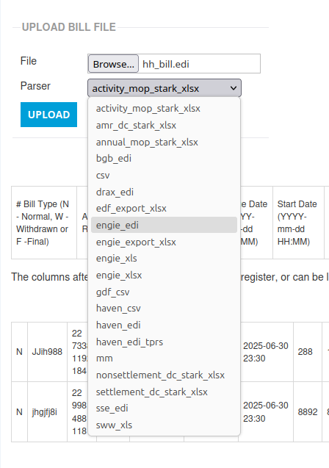Click the UPLOAD BILL FILE heading
329x468 pixels.
pos(68,27)
